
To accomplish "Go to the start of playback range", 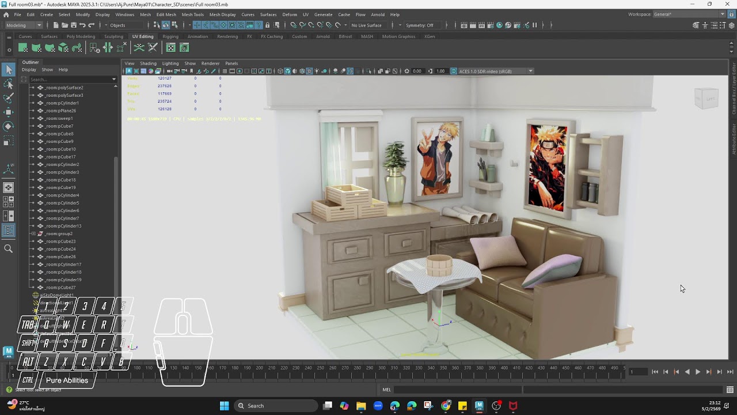I will point(655,372).
